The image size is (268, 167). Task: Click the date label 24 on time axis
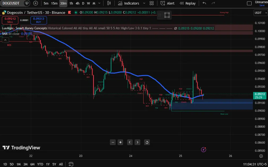pos(131,156)
